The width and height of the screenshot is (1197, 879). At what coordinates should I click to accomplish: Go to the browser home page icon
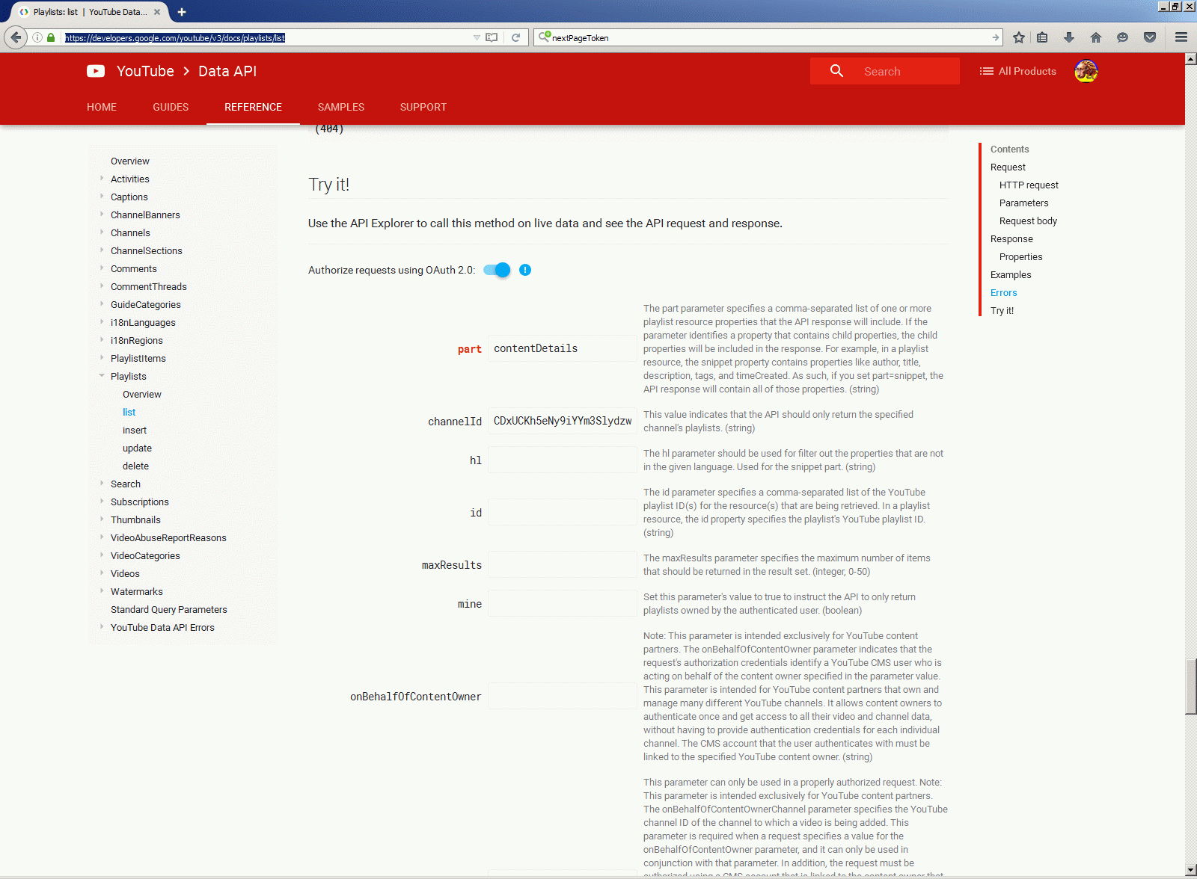[1096, 37]
